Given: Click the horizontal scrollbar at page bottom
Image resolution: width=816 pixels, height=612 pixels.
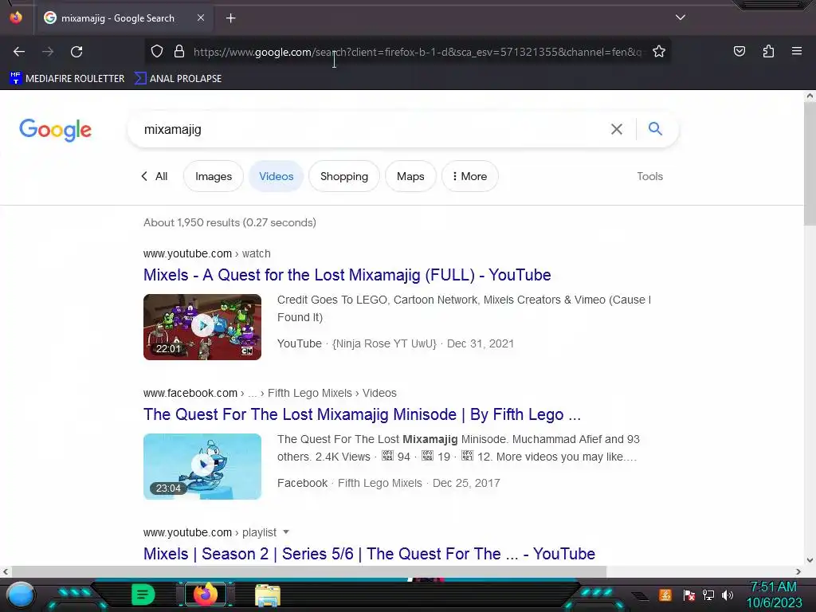Looking at the screenshot, I should 308,571.
